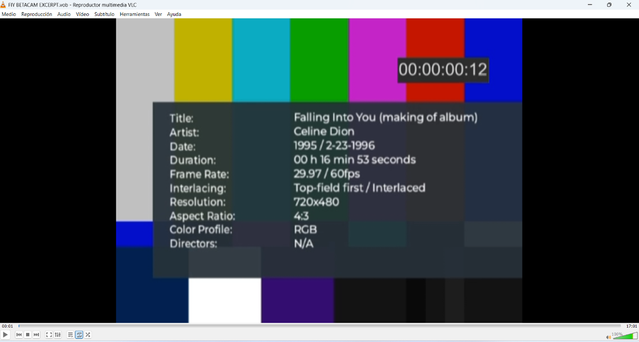Viewport: 639px width, 342px height.
Task: Open the Ver menu
Action: tap(158, 14)
